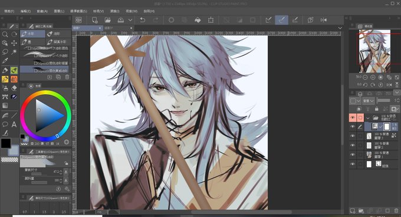Click the Redo arrow in command bar

tap(156, 20)
